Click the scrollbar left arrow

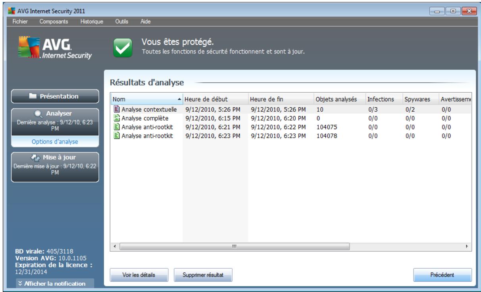click(x=115, y=246)
